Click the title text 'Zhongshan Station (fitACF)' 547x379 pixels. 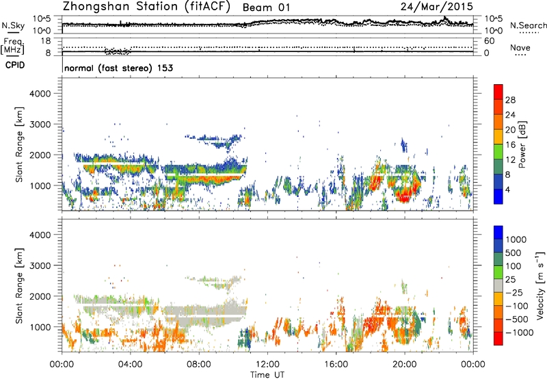click(x=146, y=7)
